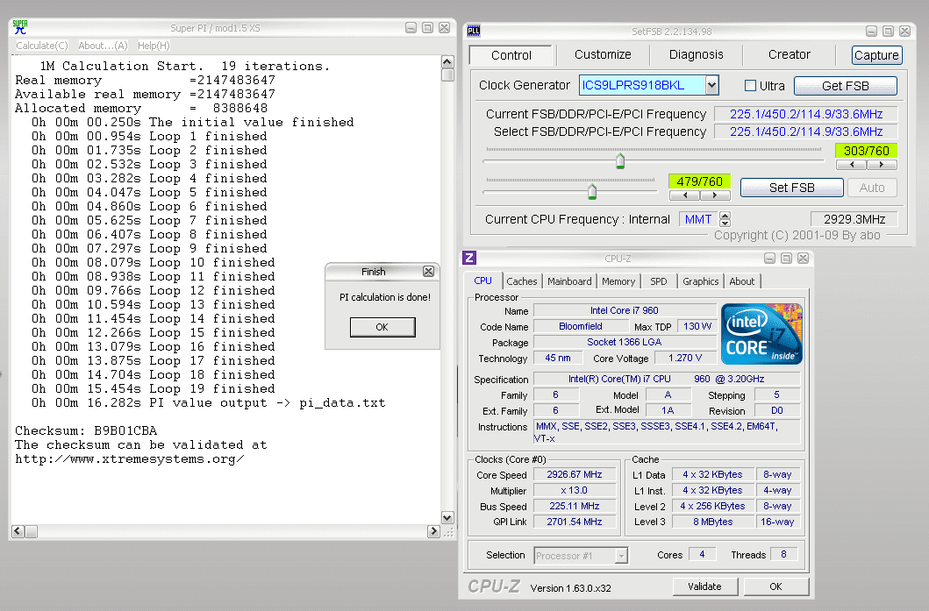Select the About tab in CPU-Z
The image size is (929, 611).
coord(742,281)
